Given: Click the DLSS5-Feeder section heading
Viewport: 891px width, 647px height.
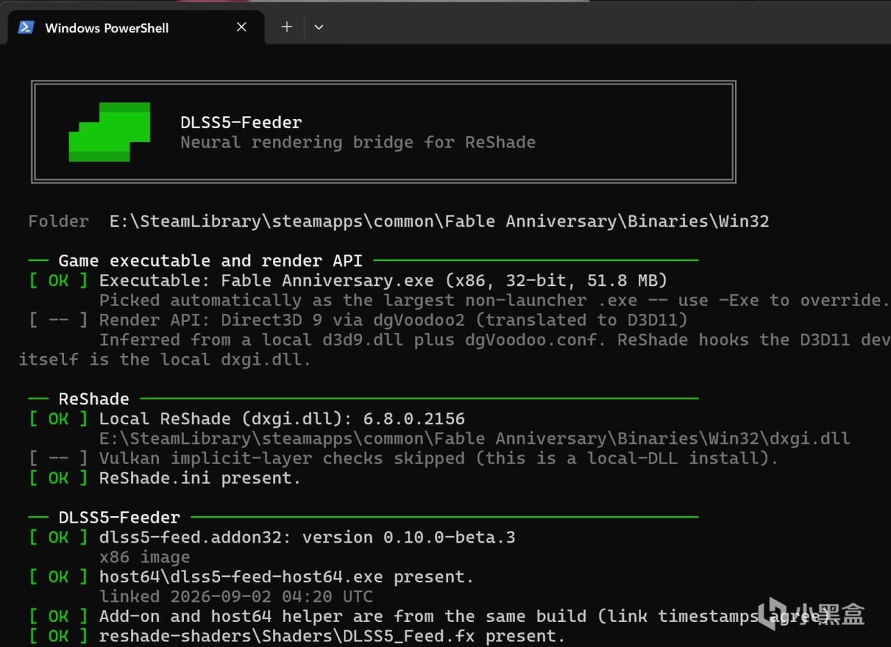Looking at the screenshot, I should coord(119,518).
